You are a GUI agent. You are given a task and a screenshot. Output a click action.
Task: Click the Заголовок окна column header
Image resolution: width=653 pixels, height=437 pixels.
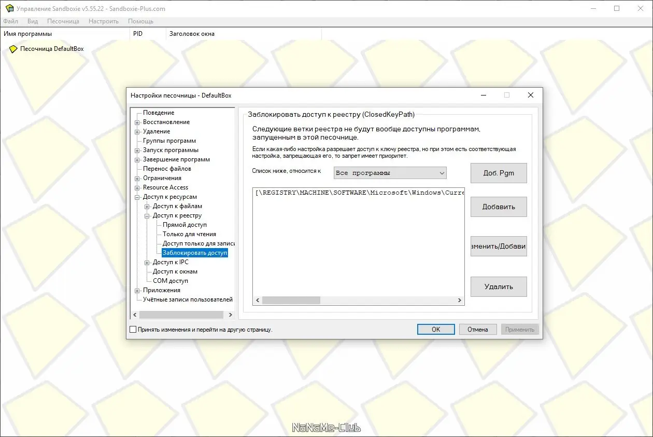(244, 34)
